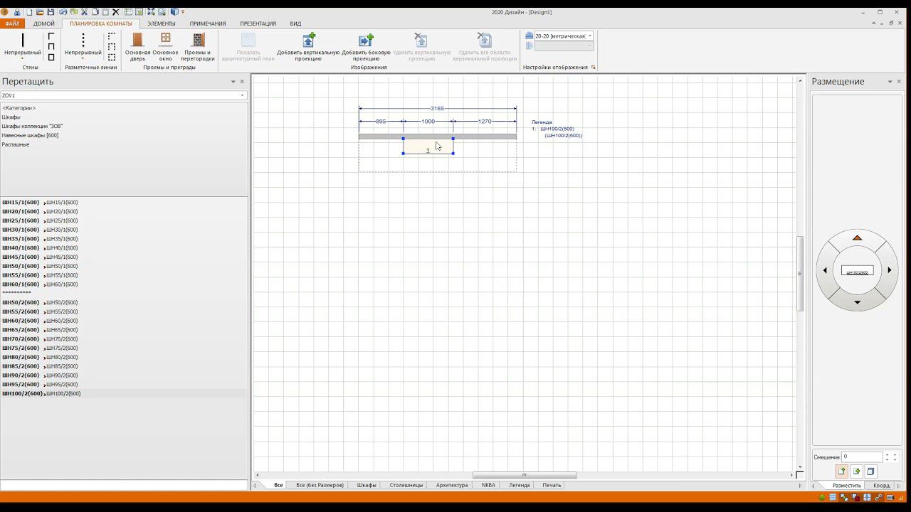Select cabinet ШН50/2(600) in the list
911x512 pixels.
point(40,302)
